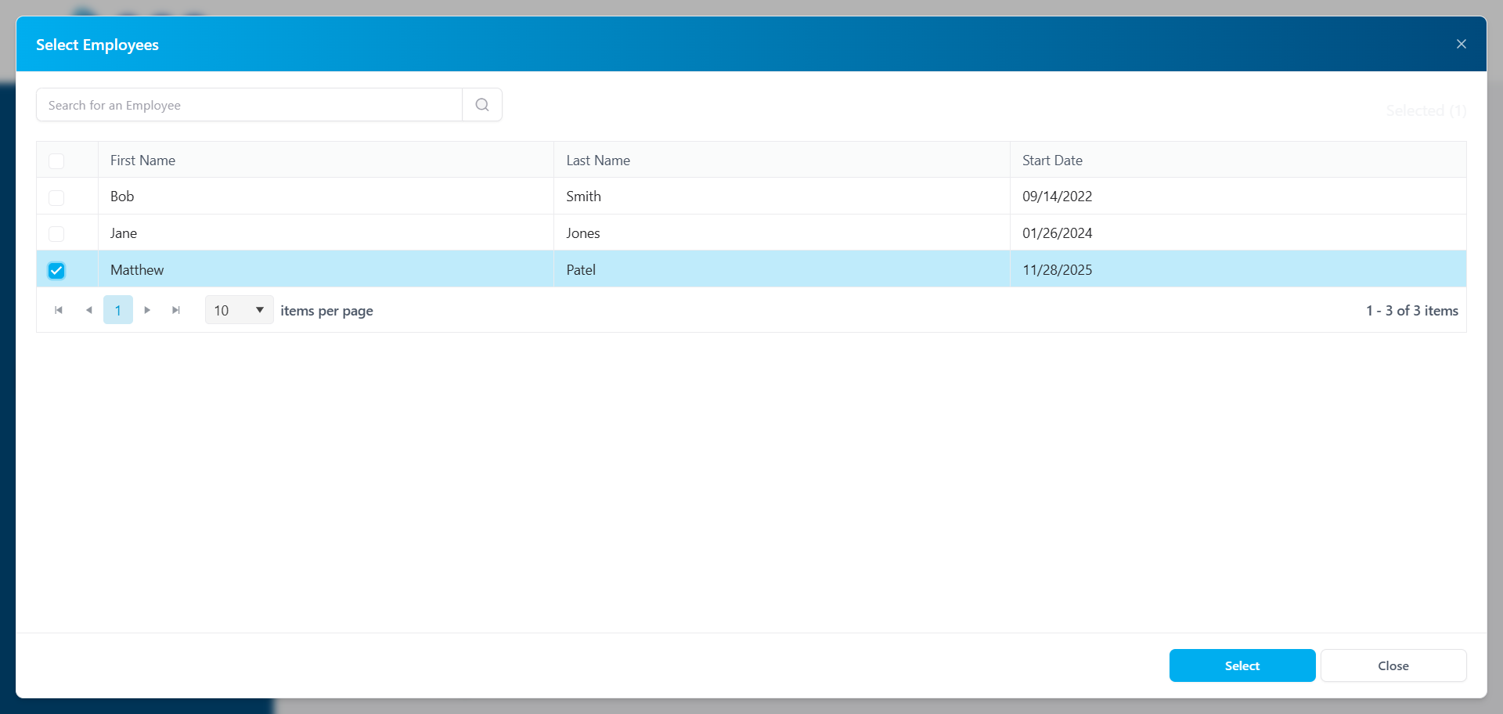Check Jane Jones's row checkbox
This screenshot has height=714, width=1503.
pyautogui.click(x=56, y=233)
